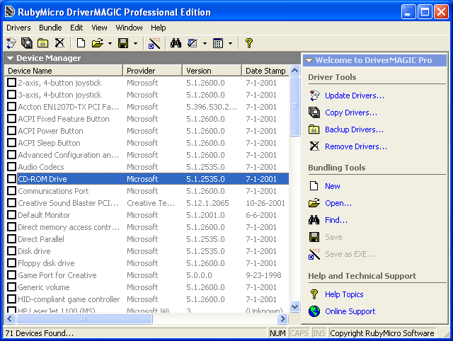Screen dimensions: 453x341
Task: Click the yellow question mark toolbar icon
Action: pos(249,43)
